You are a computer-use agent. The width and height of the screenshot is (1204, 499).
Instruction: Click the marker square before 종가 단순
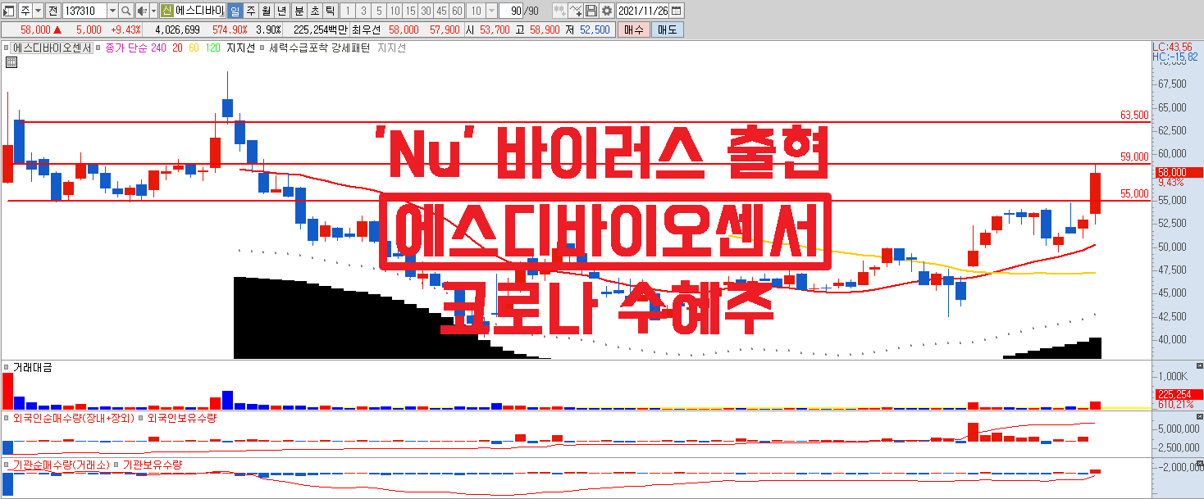[98, 48]
